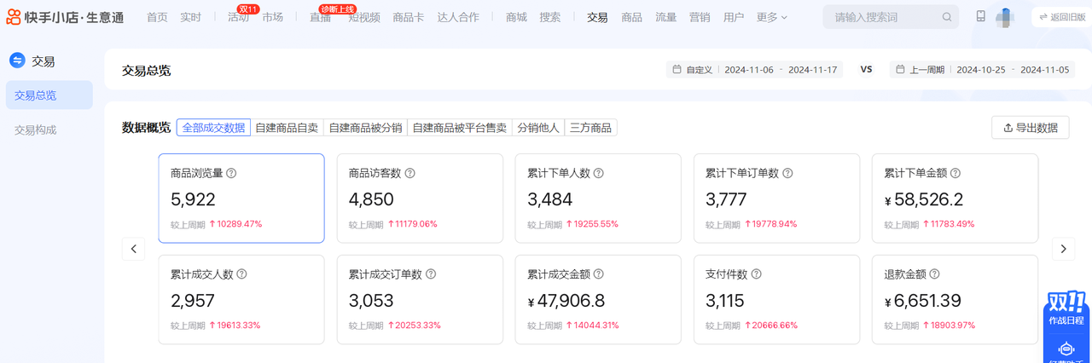The width and height of the screenshot is (1092, 363).
Task: Open the 用户 nav item
Action: 734,17
